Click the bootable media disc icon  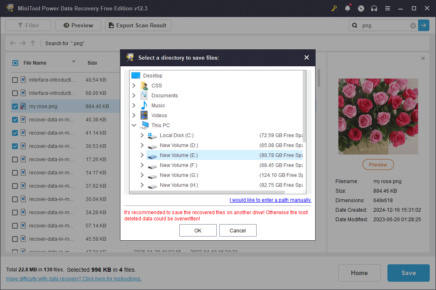(361, 8)
